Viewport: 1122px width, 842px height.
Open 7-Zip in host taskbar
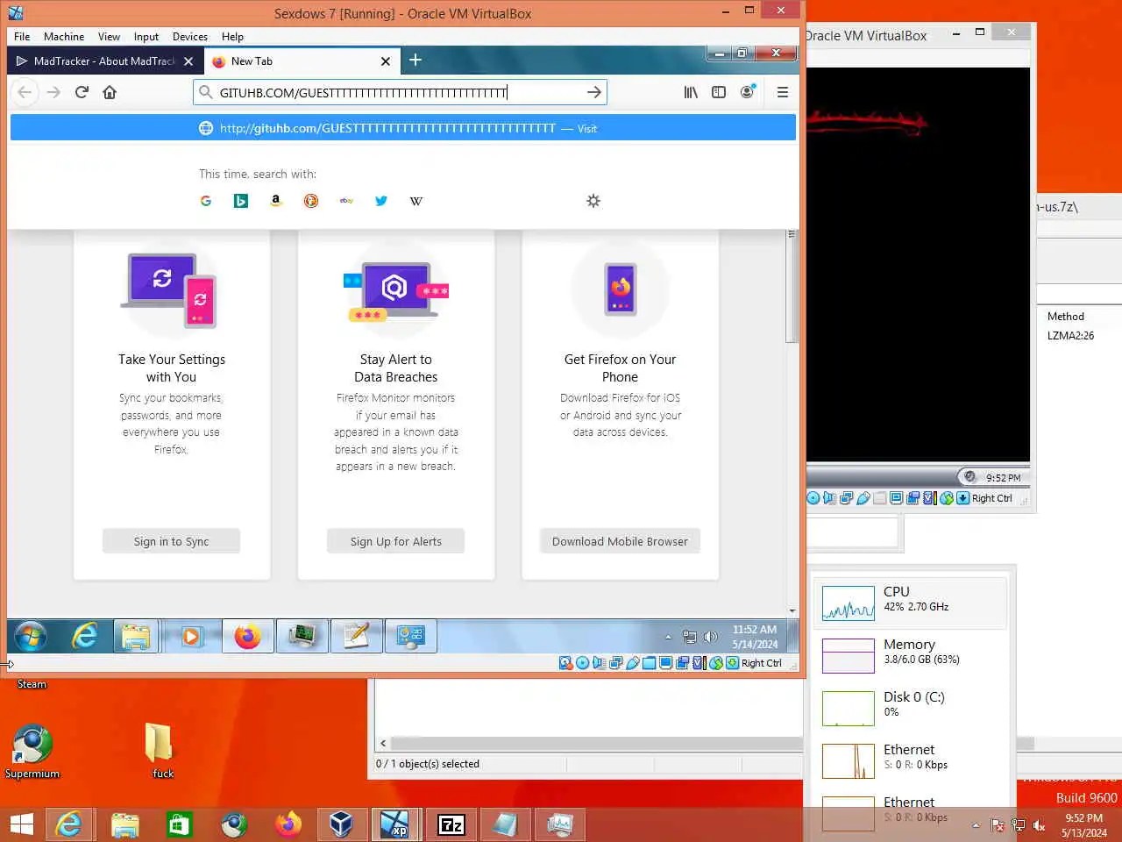pos(451,824)
